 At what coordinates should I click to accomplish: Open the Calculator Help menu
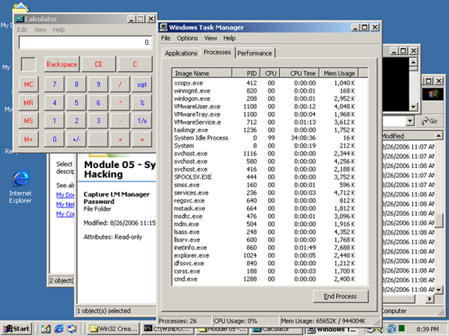tap(58, 30)
